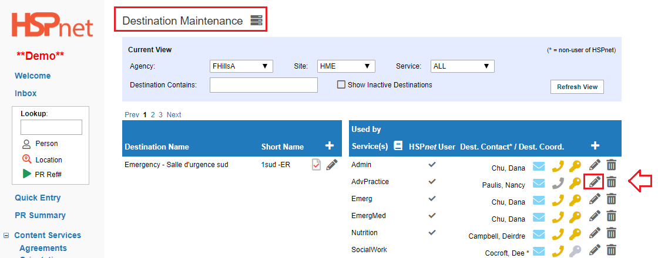Click the server icon beside Destination Maintenance
This screenshot has height=258, width=658.
pos(256,20)
